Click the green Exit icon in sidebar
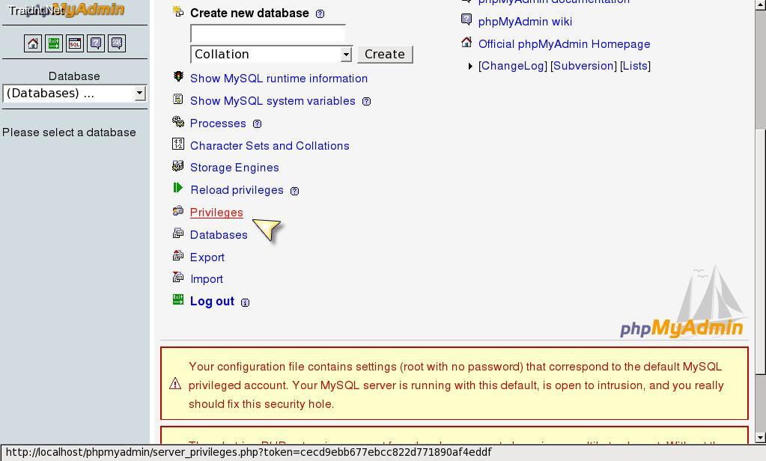This screenshot has height=461, width=766. pyautogui.click(x=54, y=43)
